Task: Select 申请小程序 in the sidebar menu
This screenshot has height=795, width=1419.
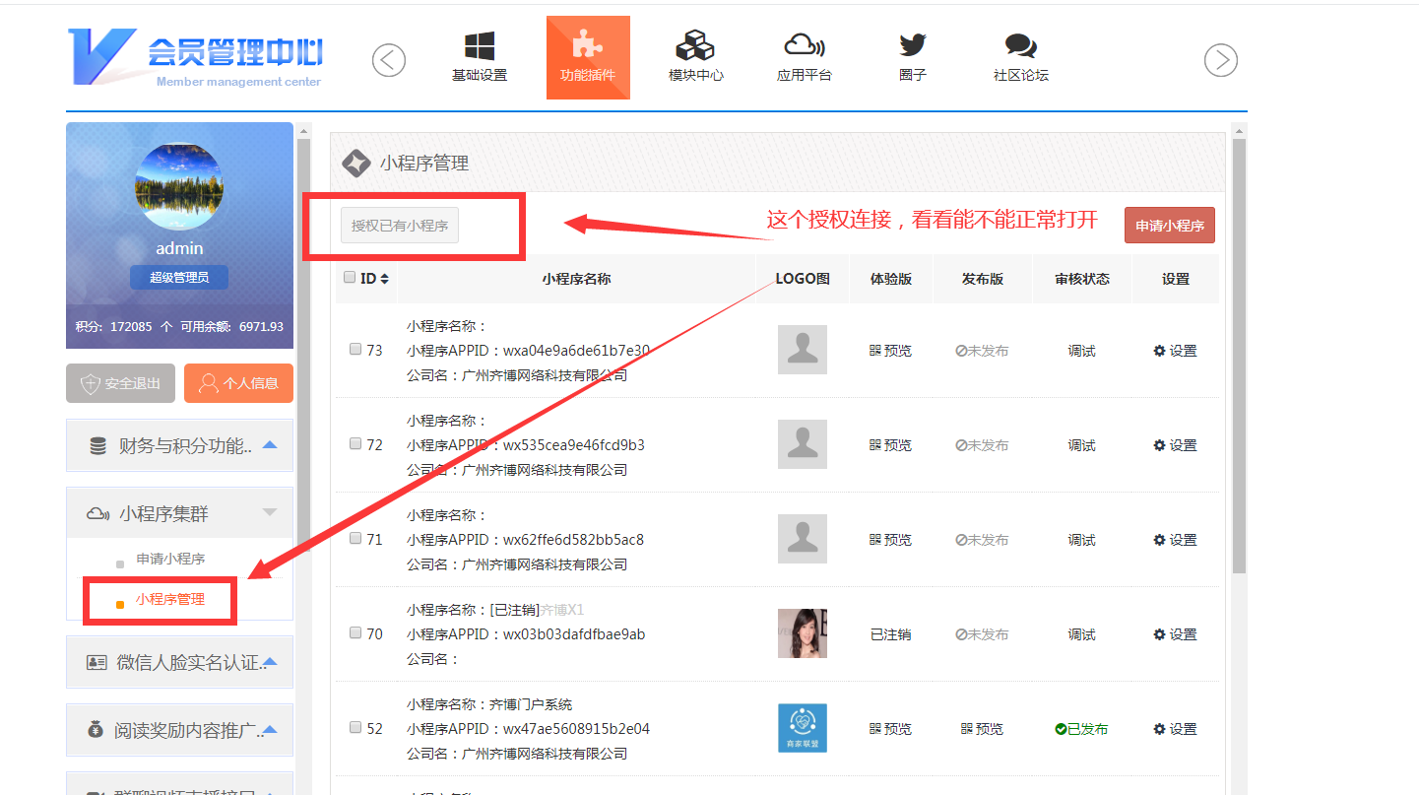Action: point(170,559)
